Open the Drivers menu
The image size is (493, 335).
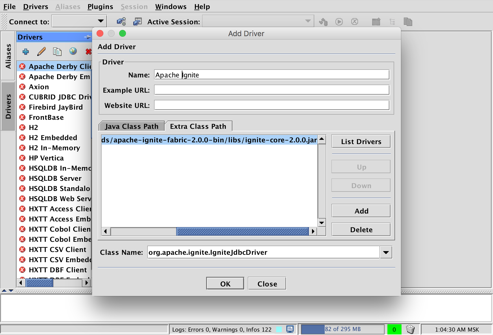(x=36, y=6)
